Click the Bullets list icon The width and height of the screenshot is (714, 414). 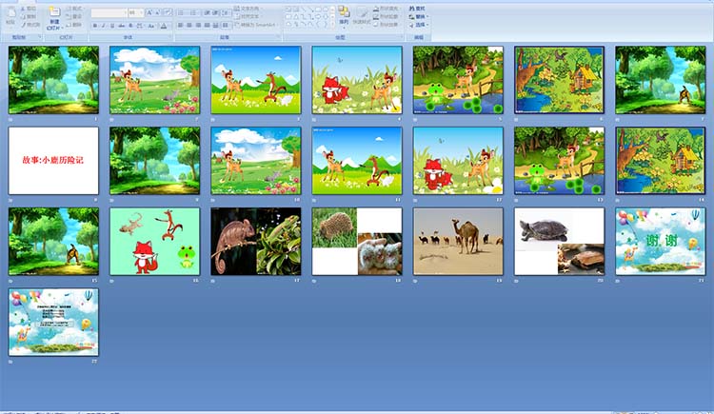(x=180, y=12)
